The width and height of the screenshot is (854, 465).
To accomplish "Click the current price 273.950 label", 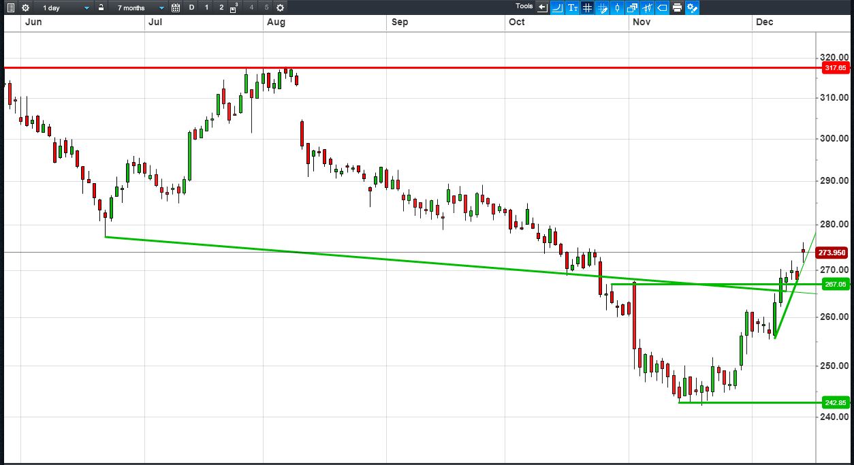I will point(832,253).
